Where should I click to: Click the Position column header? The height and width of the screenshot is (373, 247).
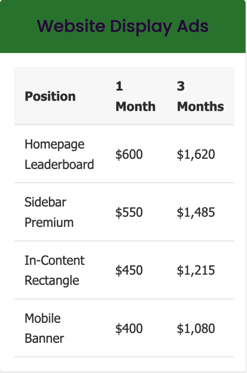pos(50,97)
